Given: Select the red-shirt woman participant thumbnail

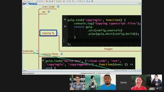Looking at the screenshot, I should click(139, 82).
